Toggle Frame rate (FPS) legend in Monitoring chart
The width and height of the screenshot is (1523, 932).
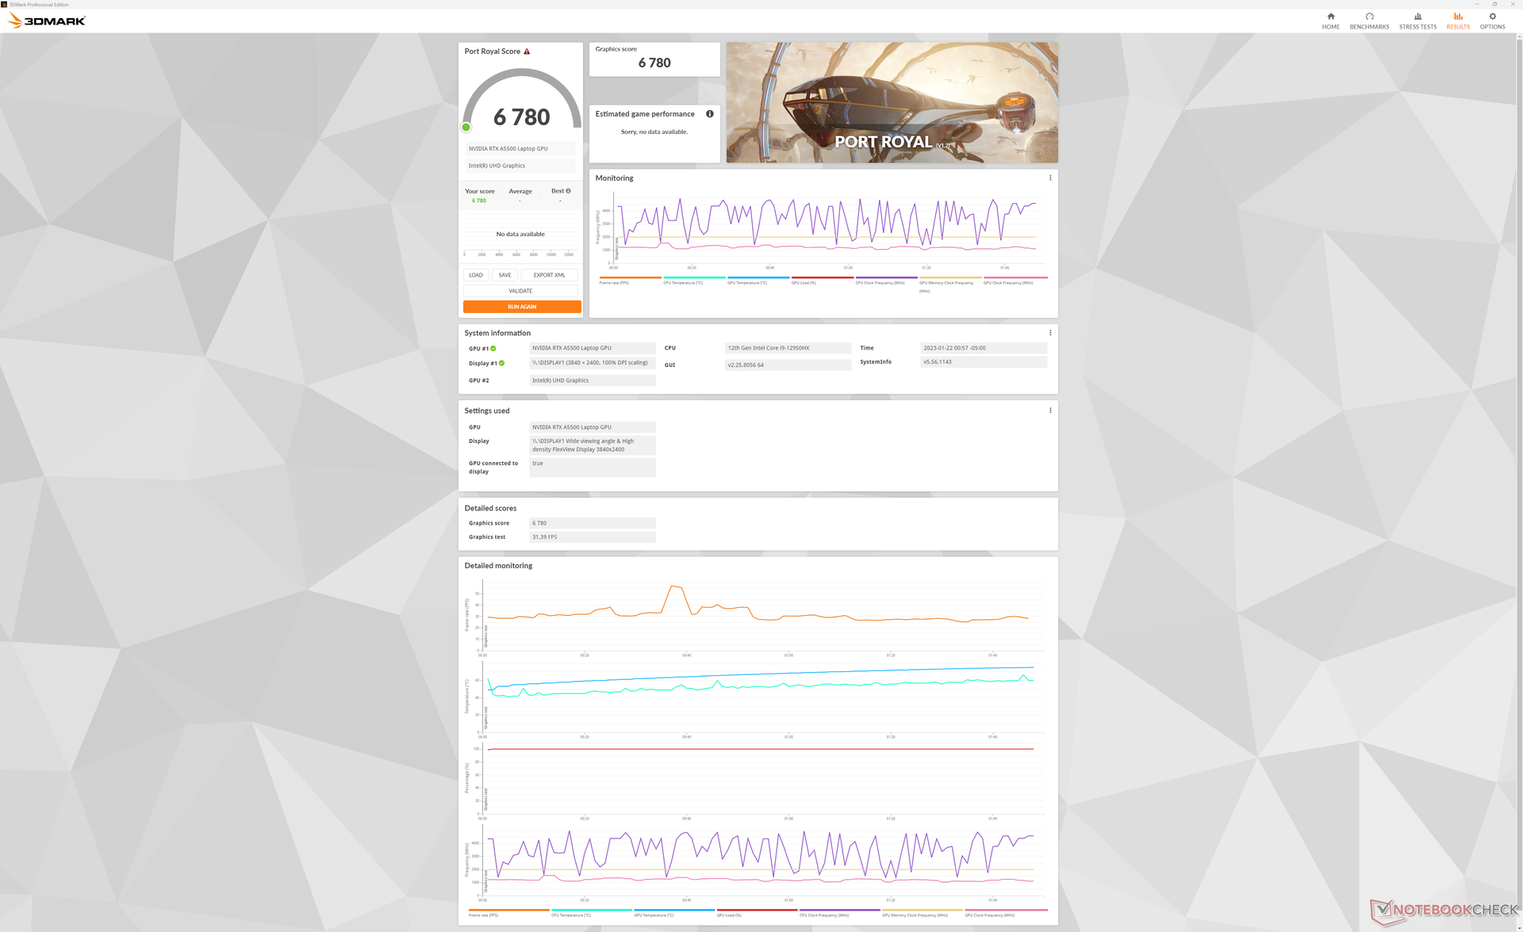coord(614,283)
